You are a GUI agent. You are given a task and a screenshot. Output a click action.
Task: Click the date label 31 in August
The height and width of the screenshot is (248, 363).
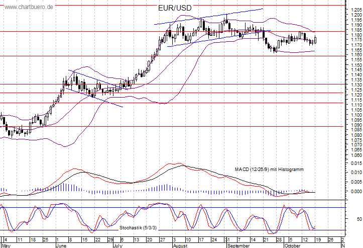[227, 239]
